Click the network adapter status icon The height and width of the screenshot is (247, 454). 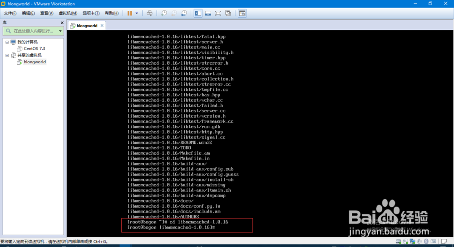[412, 241]
